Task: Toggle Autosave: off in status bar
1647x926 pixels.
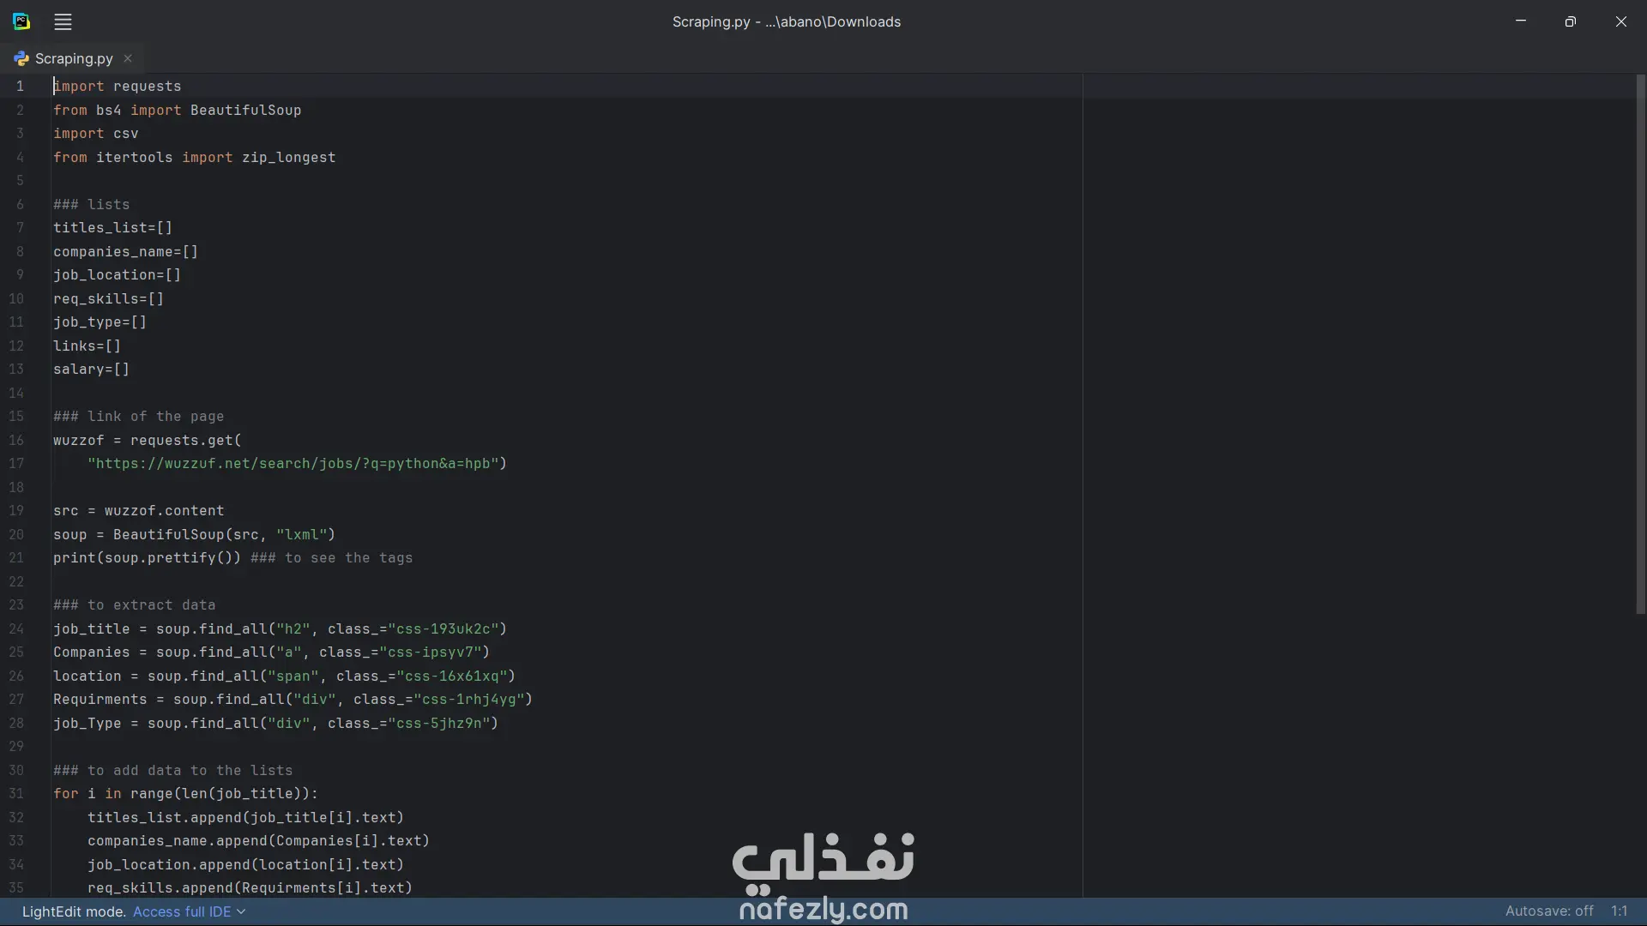Action: (1549, 911)
